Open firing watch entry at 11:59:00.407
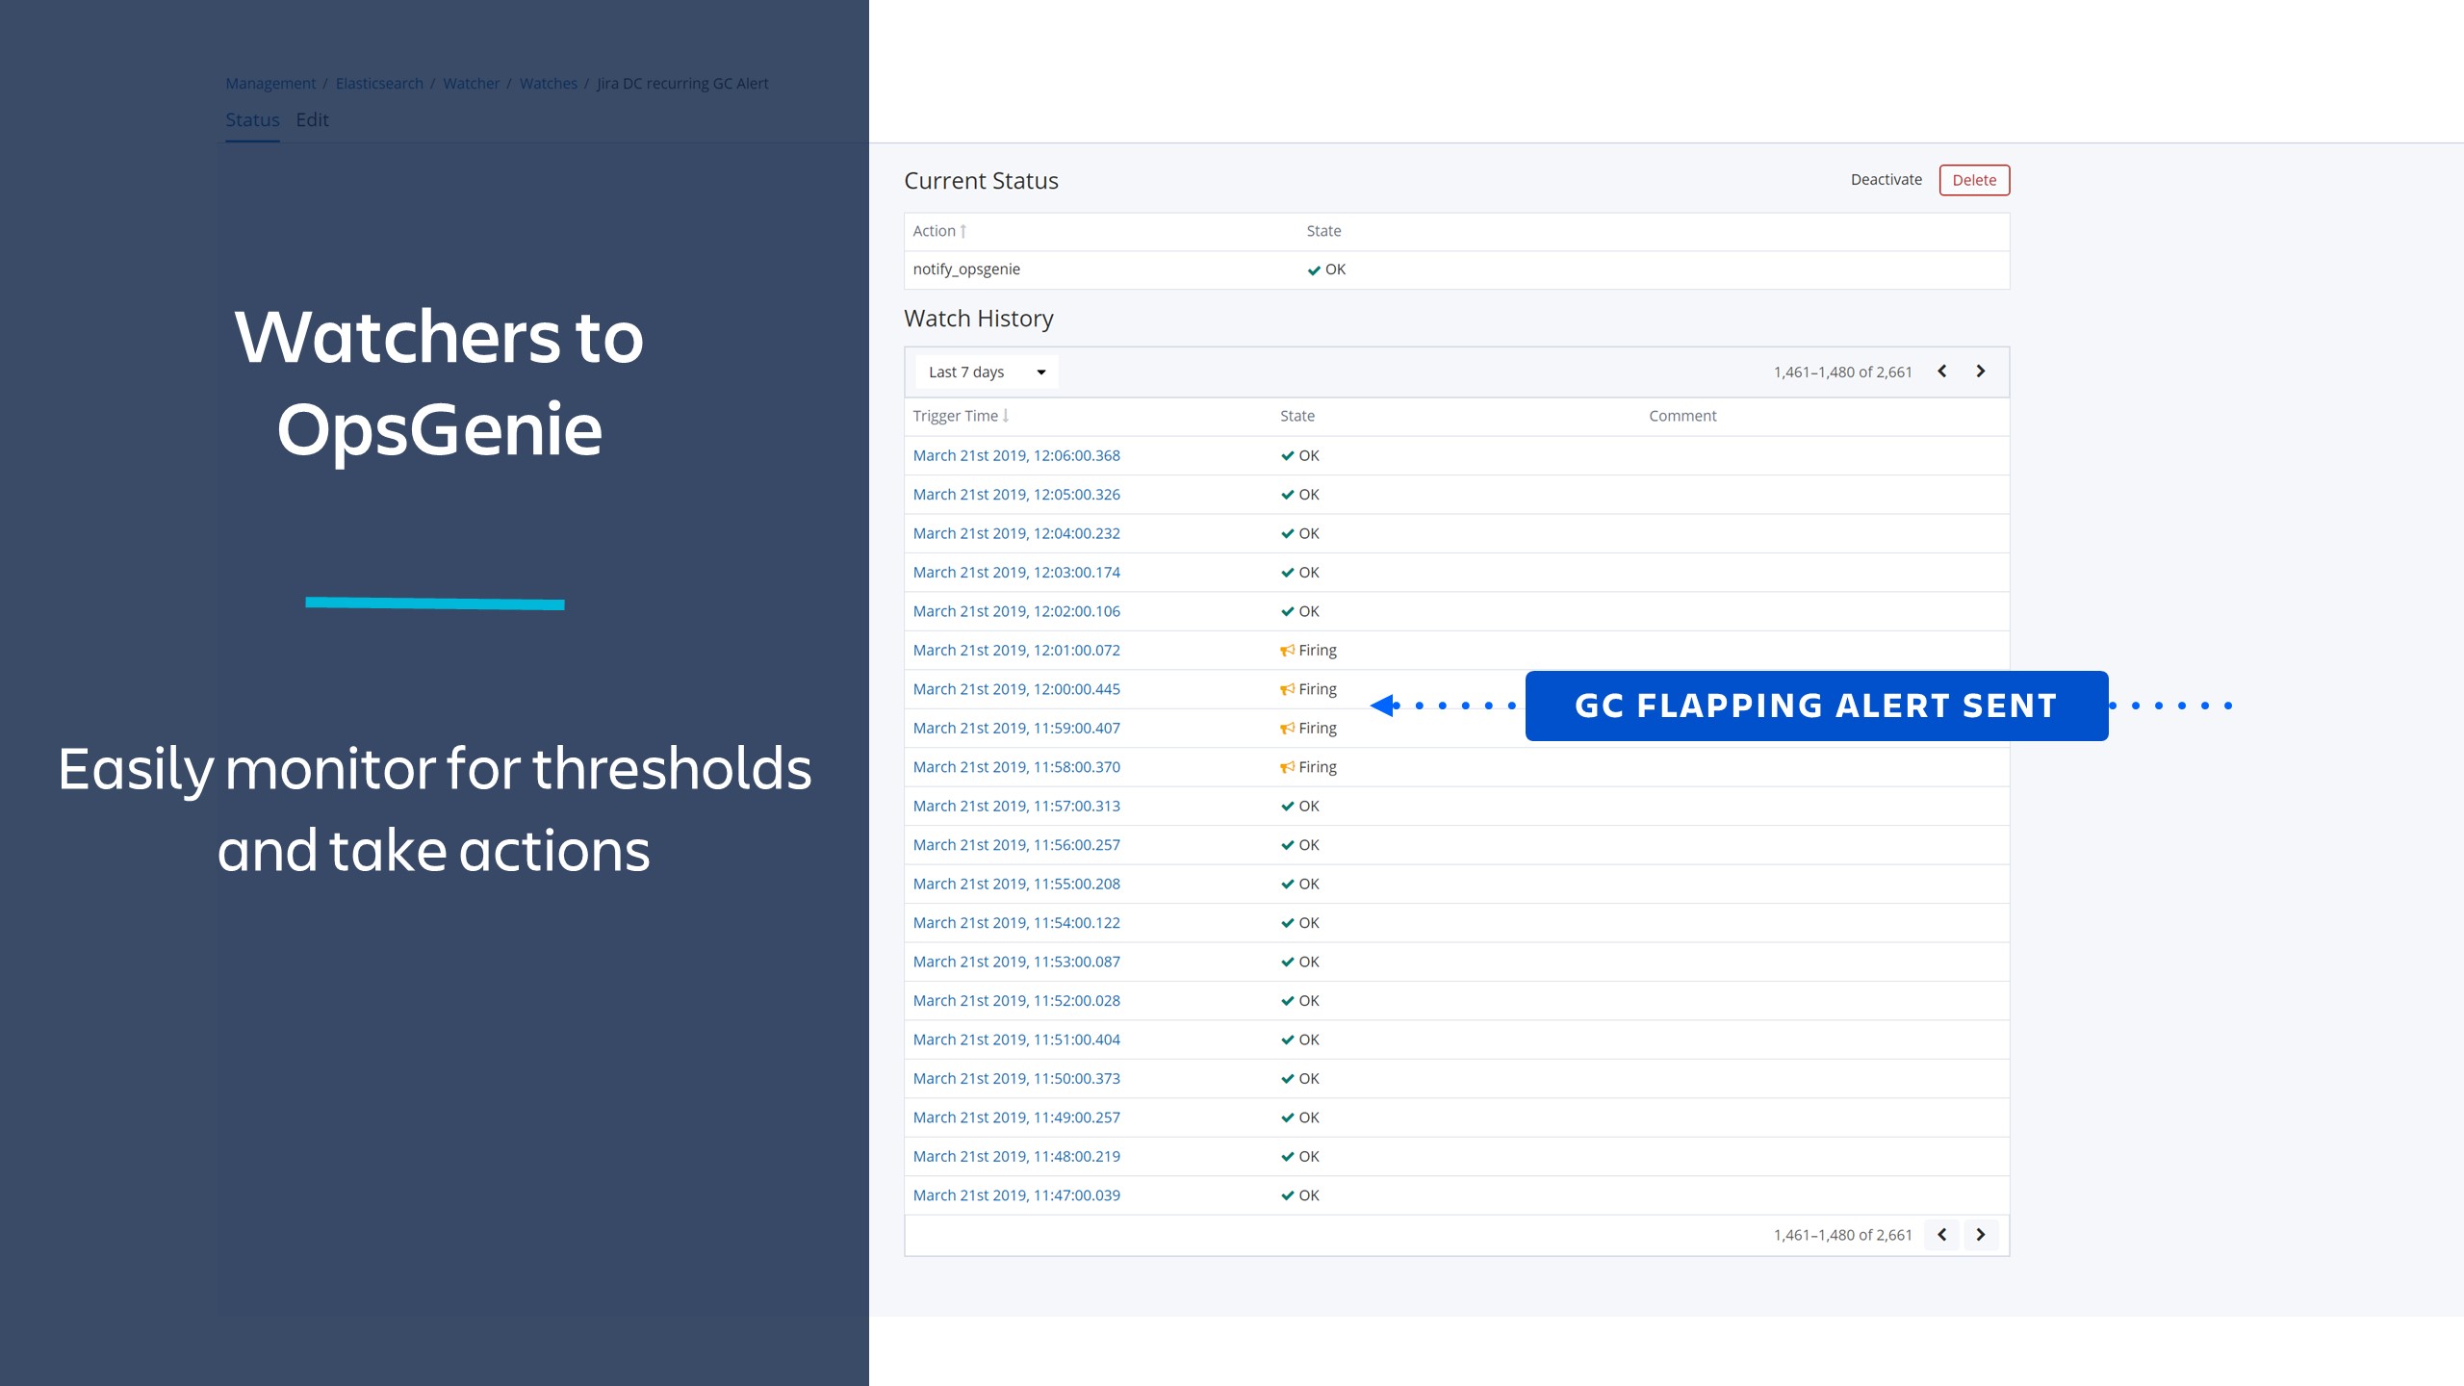The width and height of the screenshot is (2464, 1386). (1016, 729)
